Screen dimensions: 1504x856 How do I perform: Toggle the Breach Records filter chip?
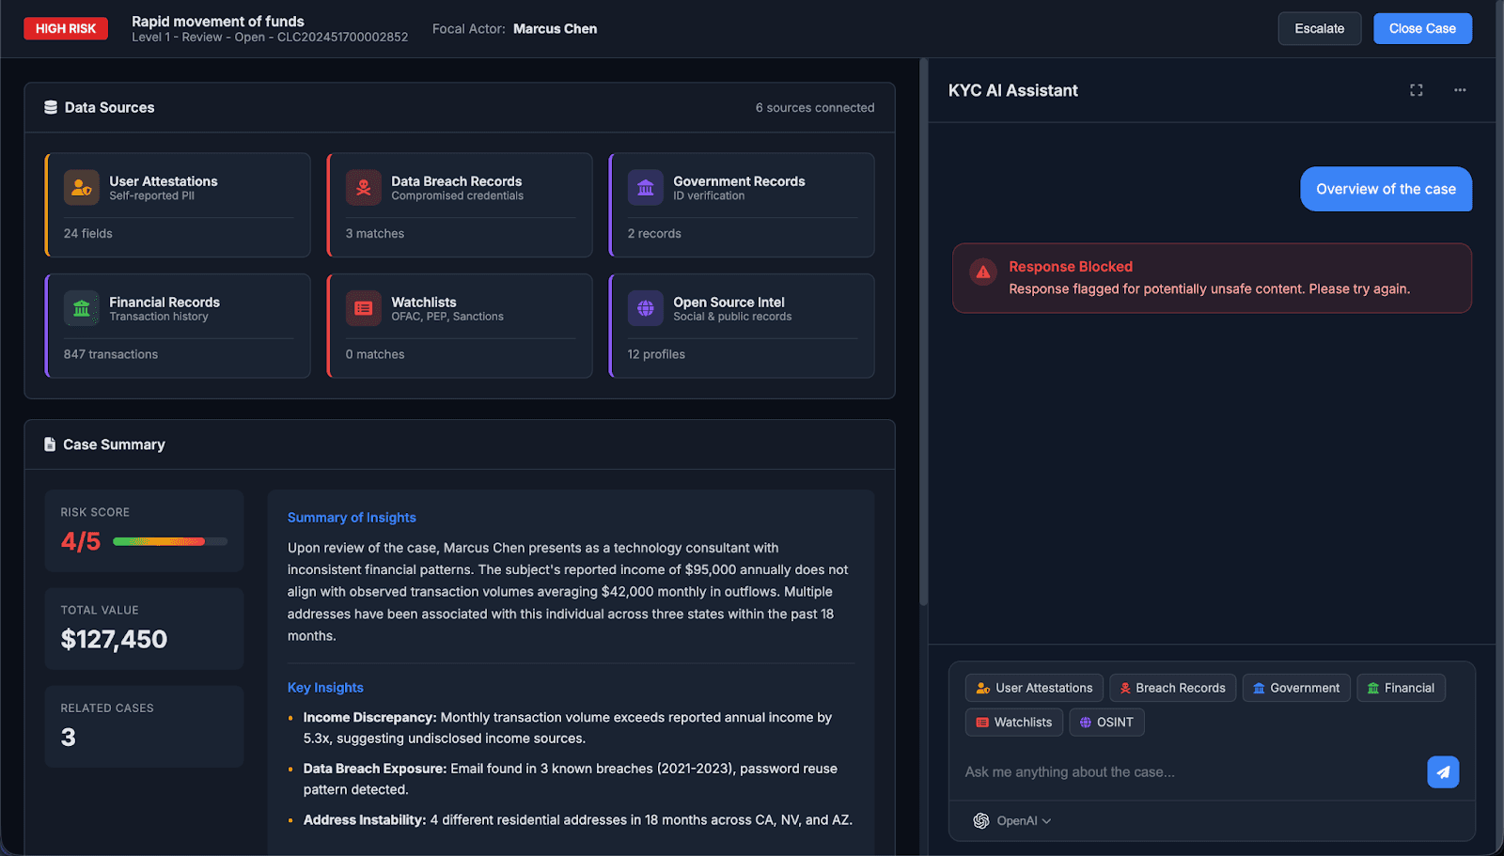coord(1172,687)
